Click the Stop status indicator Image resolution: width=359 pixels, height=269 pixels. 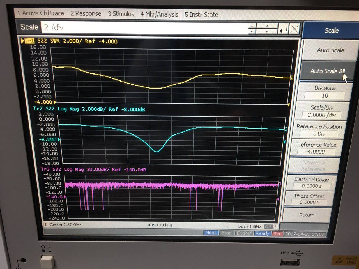tap(226, 233)
